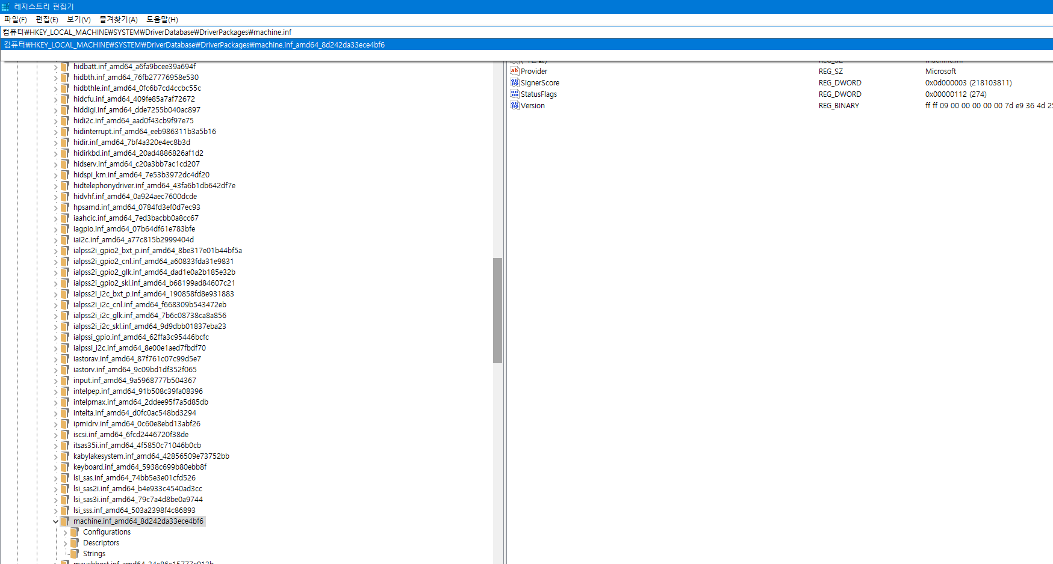The width and height of the screenshot is (1053, 564).
Task: Select iastorv.inf_amd64_9c09bd1df352f065 key
Action: tap(135, 370)
